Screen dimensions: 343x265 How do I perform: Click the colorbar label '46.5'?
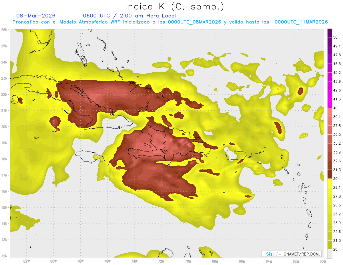337,64
